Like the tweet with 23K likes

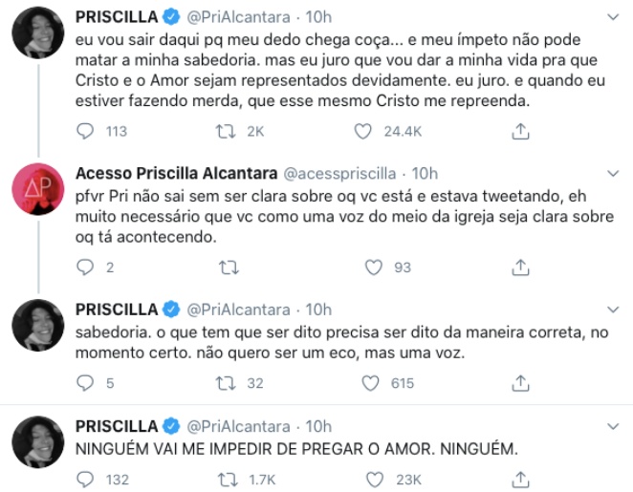click(x=374, y=480)
